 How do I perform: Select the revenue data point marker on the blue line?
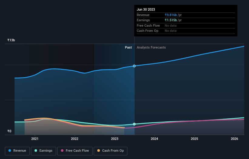134,66
